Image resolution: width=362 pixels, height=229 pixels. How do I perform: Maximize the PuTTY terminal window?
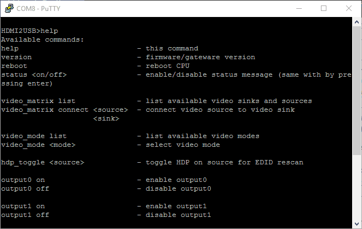(x=324, y=8)
